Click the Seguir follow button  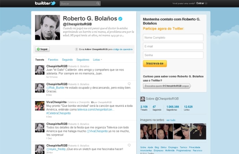pos(42,49)
